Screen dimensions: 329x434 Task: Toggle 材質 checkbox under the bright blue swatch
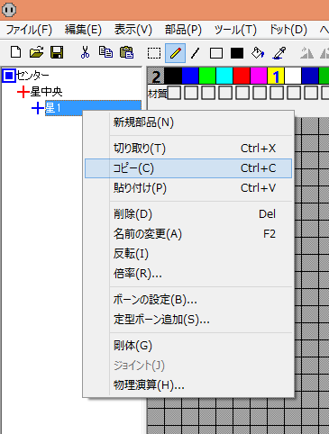click(191, 93)
